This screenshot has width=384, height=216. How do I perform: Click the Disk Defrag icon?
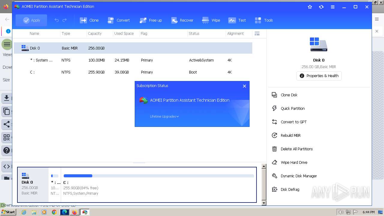(x=274, y=189)
